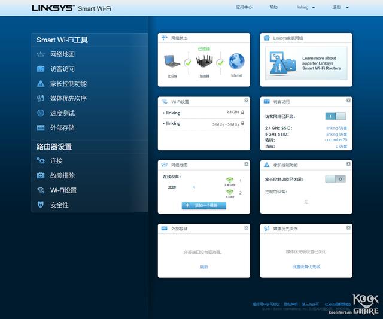Open the 设置设备优先级 link
This screenshot has width=383, height=319.
(x=306, y=266)
